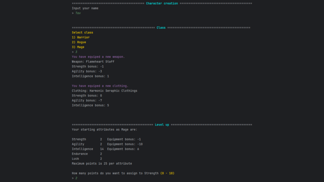Select the Intelligence attribute row
This screenshot has height=182, width=324.
pos(104,149)
